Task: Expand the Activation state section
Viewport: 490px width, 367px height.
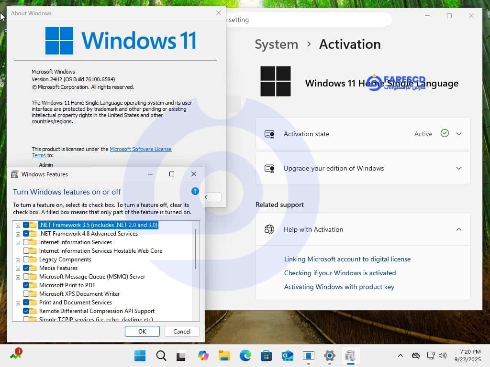Action: 458,134
